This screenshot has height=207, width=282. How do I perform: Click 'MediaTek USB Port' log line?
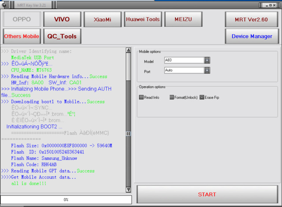[x=33, y=58]
